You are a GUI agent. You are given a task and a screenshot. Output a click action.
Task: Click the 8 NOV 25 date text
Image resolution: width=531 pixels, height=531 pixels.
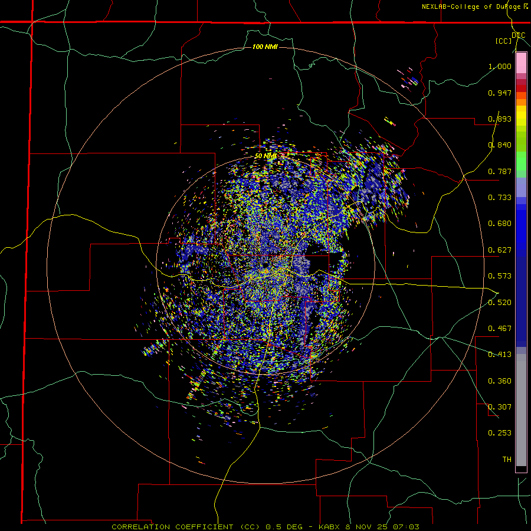[x=368, y=527]
